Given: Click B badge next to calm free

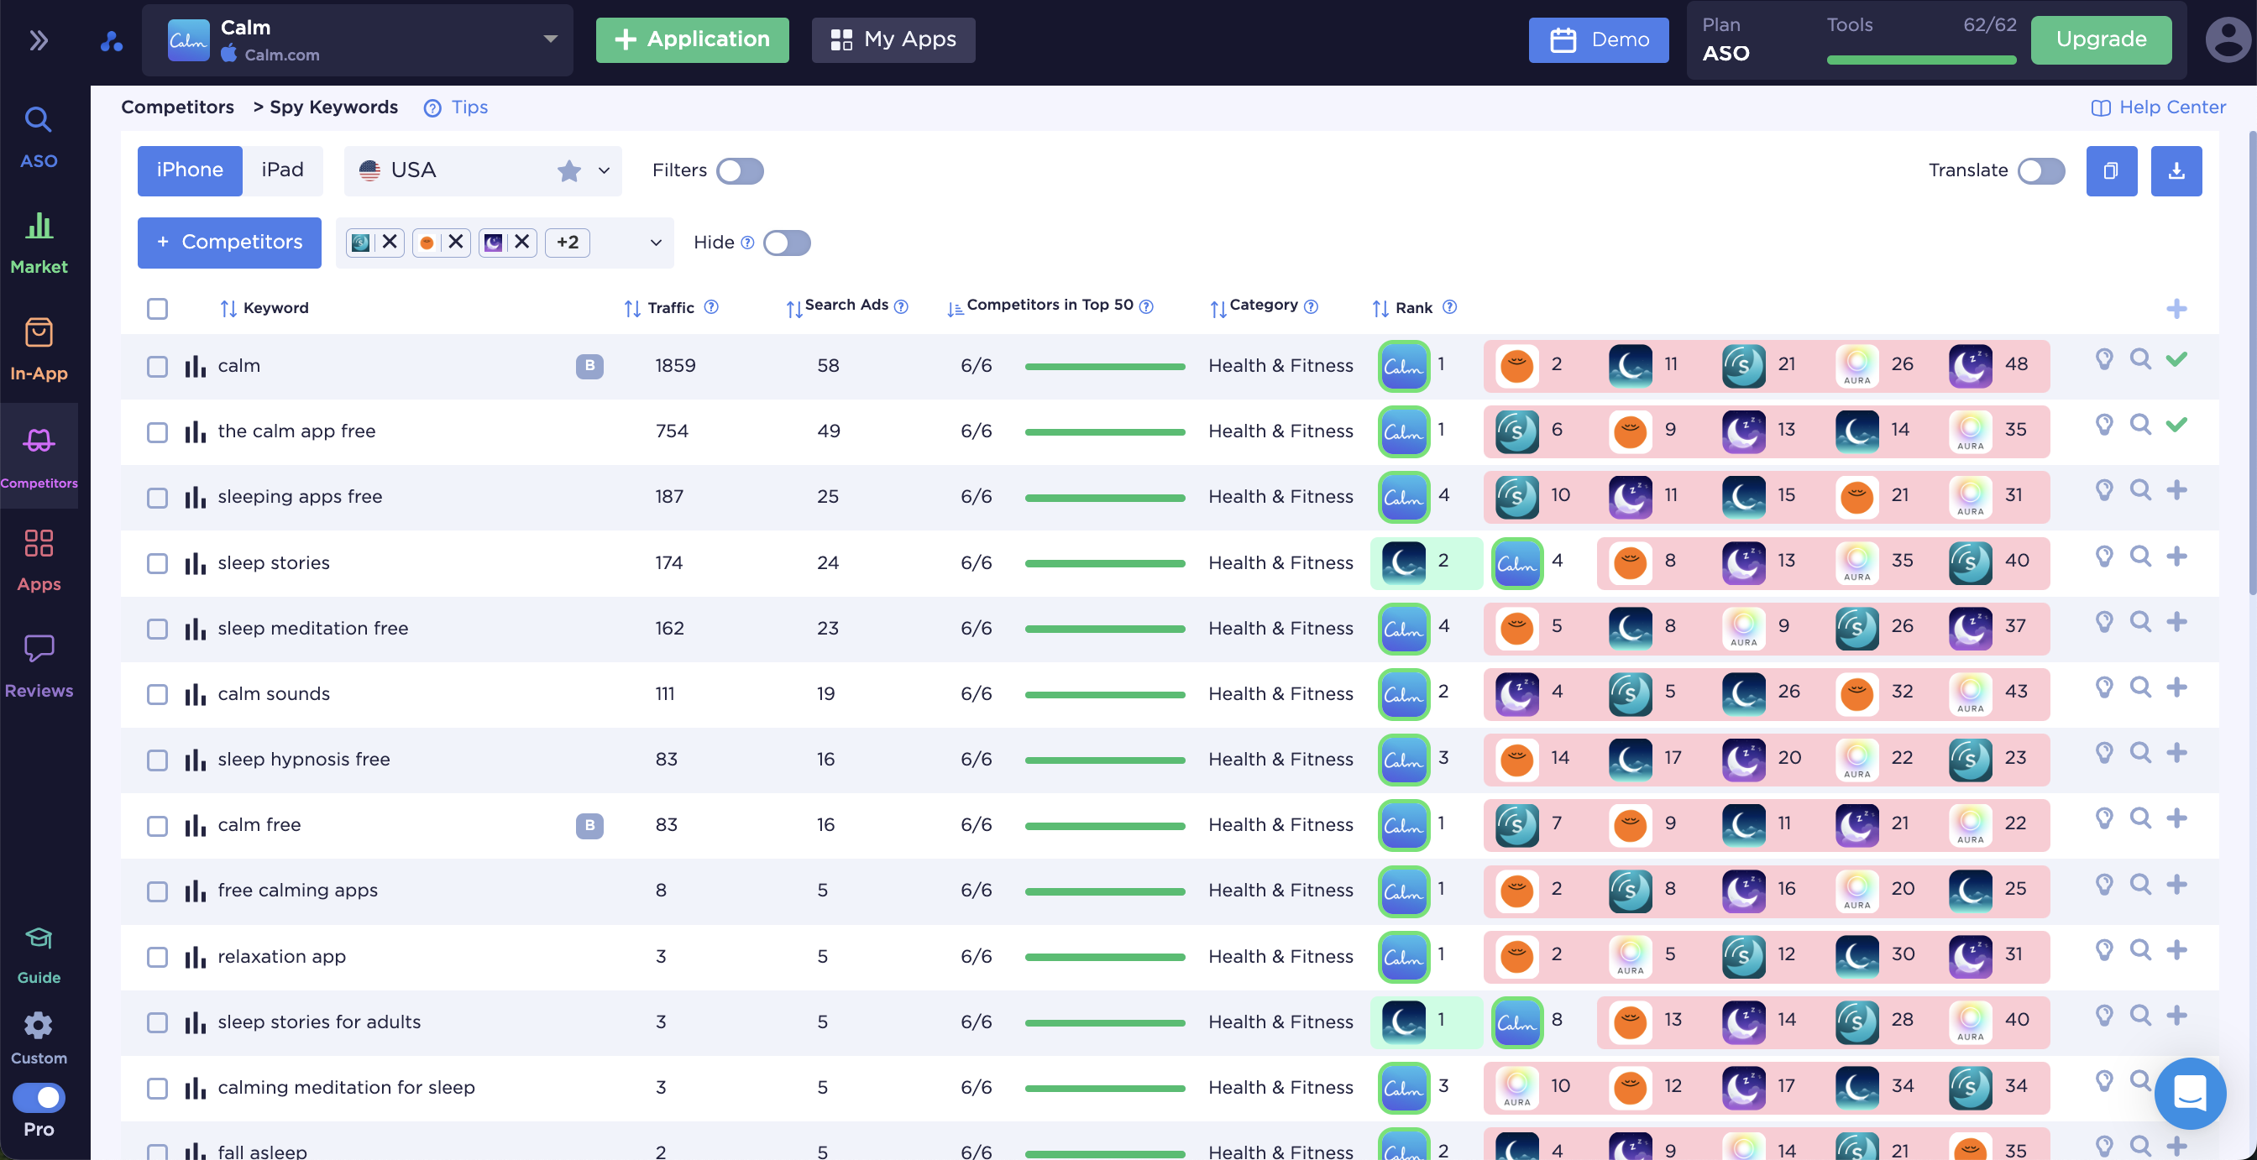Looking at the screenshot, I should pos(589,825).
